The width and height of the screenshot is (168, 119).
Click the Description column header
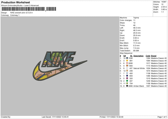pyautogui.click(x=138, y=56)
